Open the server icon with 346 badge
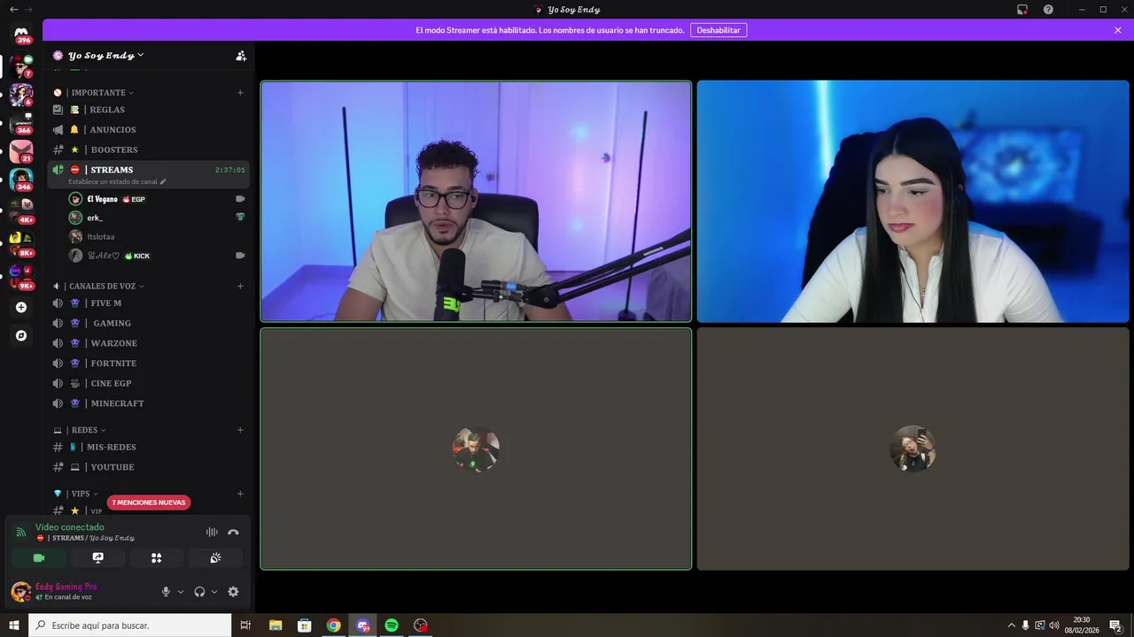This screenshot has width=1134, height=637. tap(21, 180)
